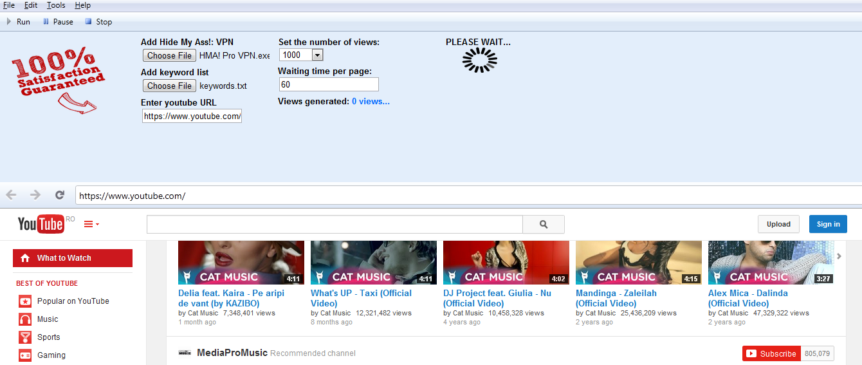Click the waiting time per page field
This screenshot has height=365, width=862.
tap(329, 84)
